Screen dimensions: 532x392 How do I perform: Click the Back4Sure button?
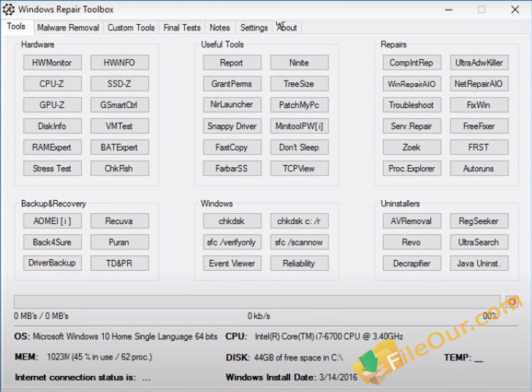[x=53, y=242]
